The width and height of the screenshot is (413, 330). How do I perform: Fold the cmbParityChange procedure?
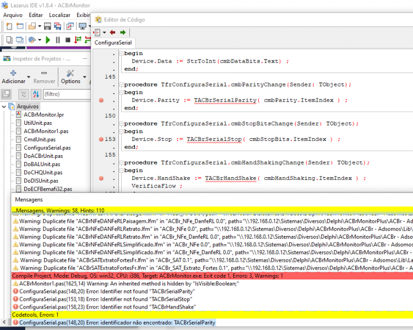tap(122, 85)
